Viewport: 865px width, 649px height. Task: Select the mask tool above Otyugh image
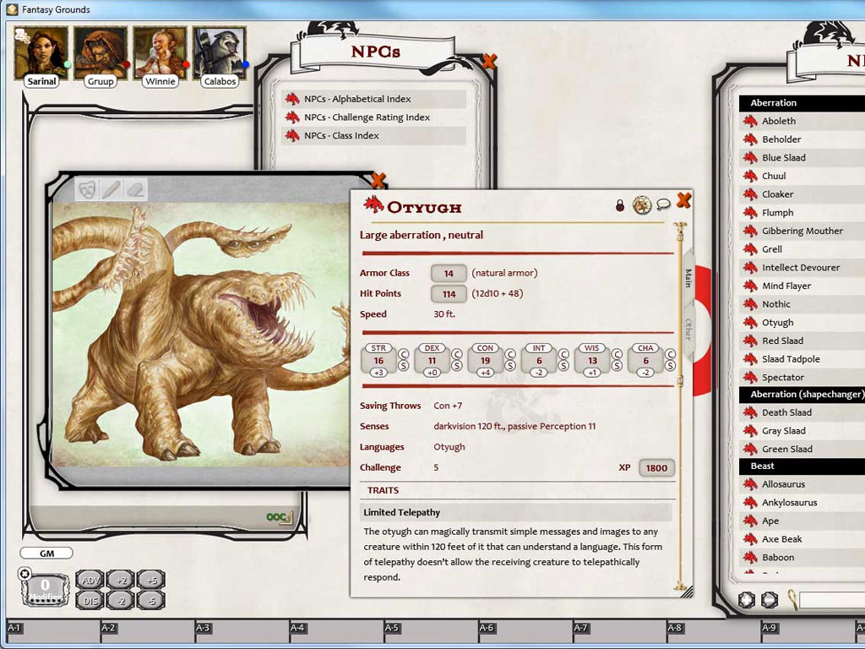(x=86, y=189)
